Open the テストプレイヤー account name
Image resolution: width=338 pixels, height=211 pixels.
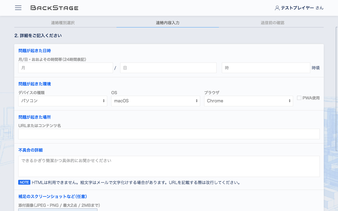(x=297, y=8)
